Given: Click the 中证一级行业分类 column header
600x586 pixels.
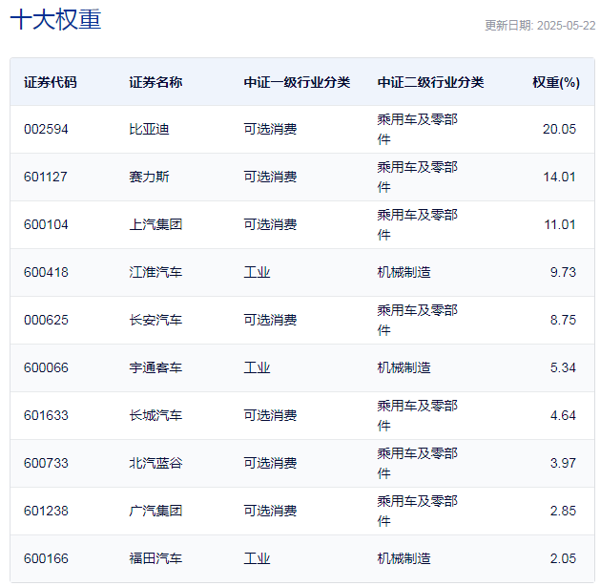Looking at the screenshot, I should pyautogui.click(x=297, y=82).
